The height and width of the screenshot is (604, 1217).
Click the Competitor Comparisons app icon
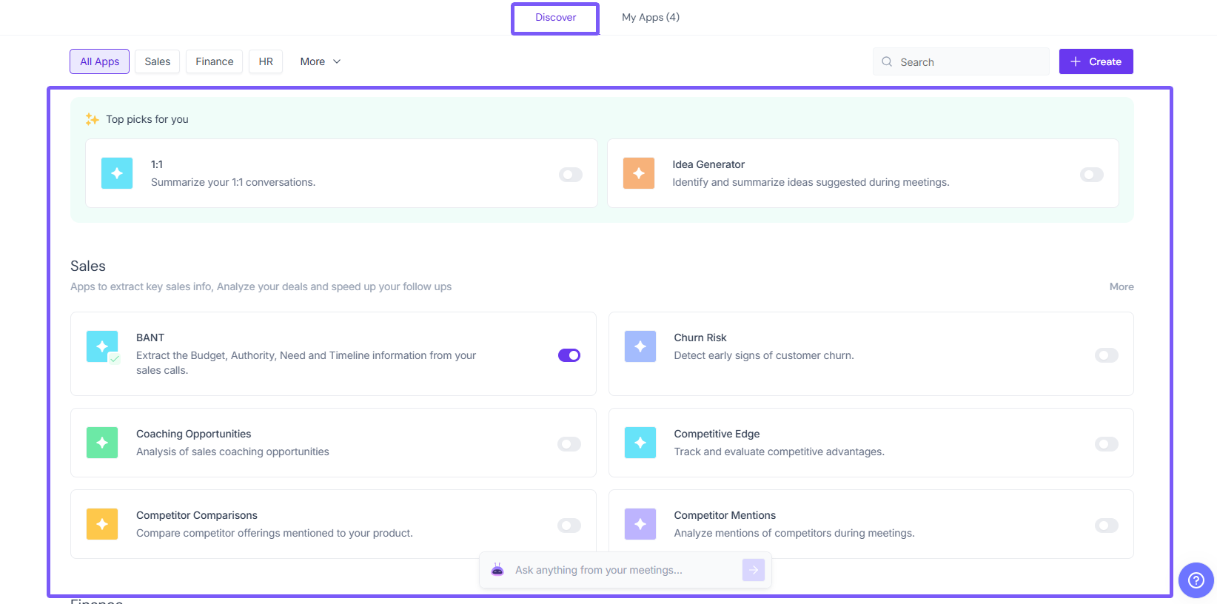point(102,524)
